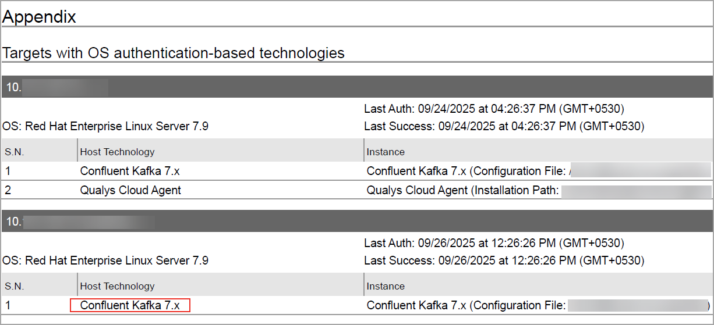Select the red-highlighted Confluent Kafka 7.x cell
Screen dimensions: 714x325
130,305
